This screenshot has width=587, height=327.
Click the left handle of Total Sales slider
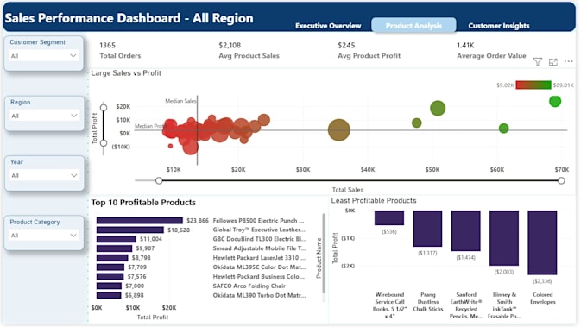159,180
